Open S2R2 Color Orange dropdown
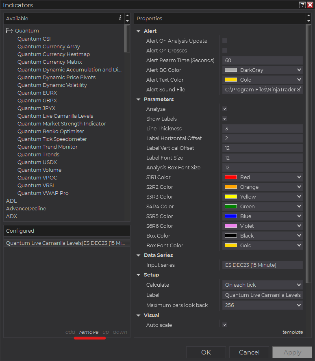Viewport: 315px width, 361px height. tap(263, 187)
